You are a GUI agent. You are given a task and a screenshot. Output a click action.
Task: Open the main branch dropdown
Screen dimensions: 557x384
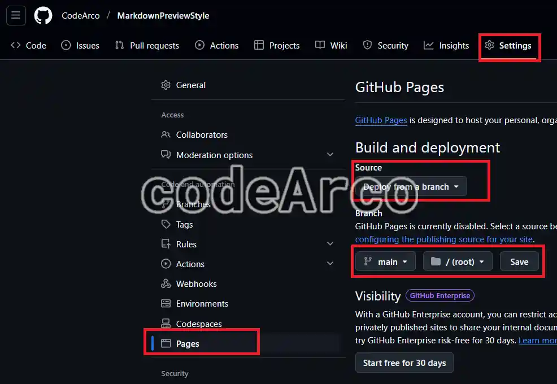pyautogui.click(x=385, y=261)
